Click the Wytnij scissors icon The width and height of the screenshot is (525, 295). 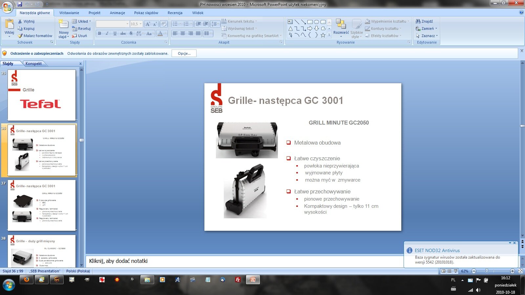click(20, 21)
